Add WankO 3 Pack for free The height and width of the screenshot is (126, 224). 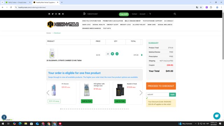(120, 101)
